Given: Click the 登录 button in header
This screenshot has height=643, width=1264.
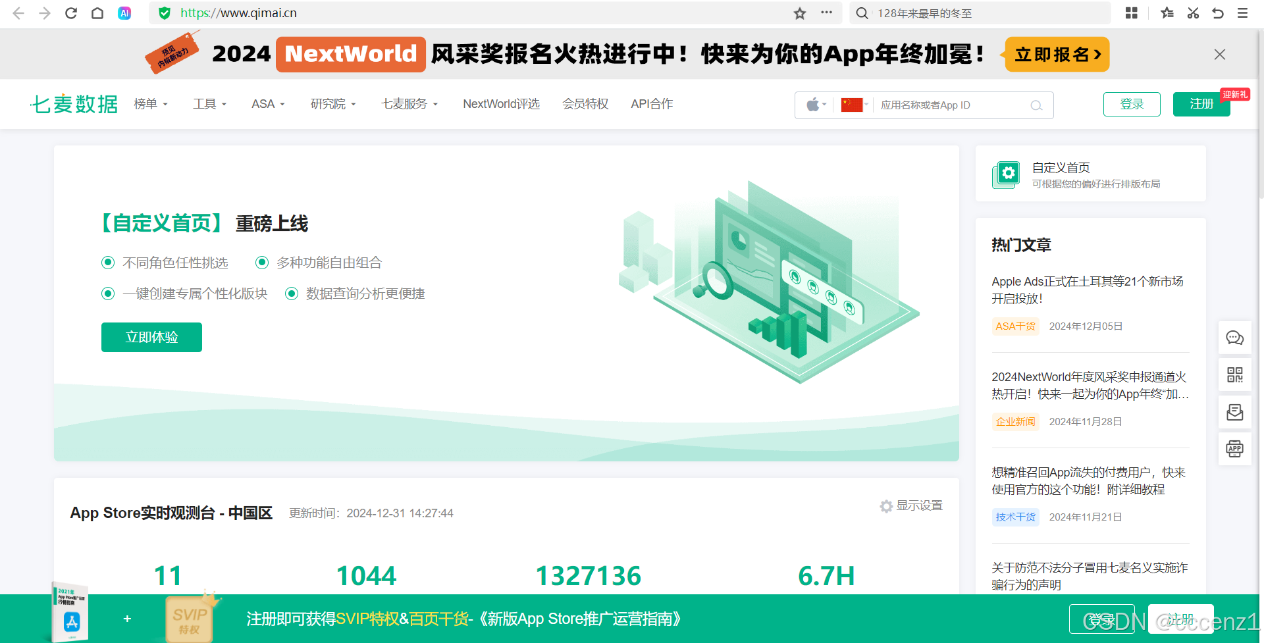Looking at the screenshot, I should [1132, 104].
